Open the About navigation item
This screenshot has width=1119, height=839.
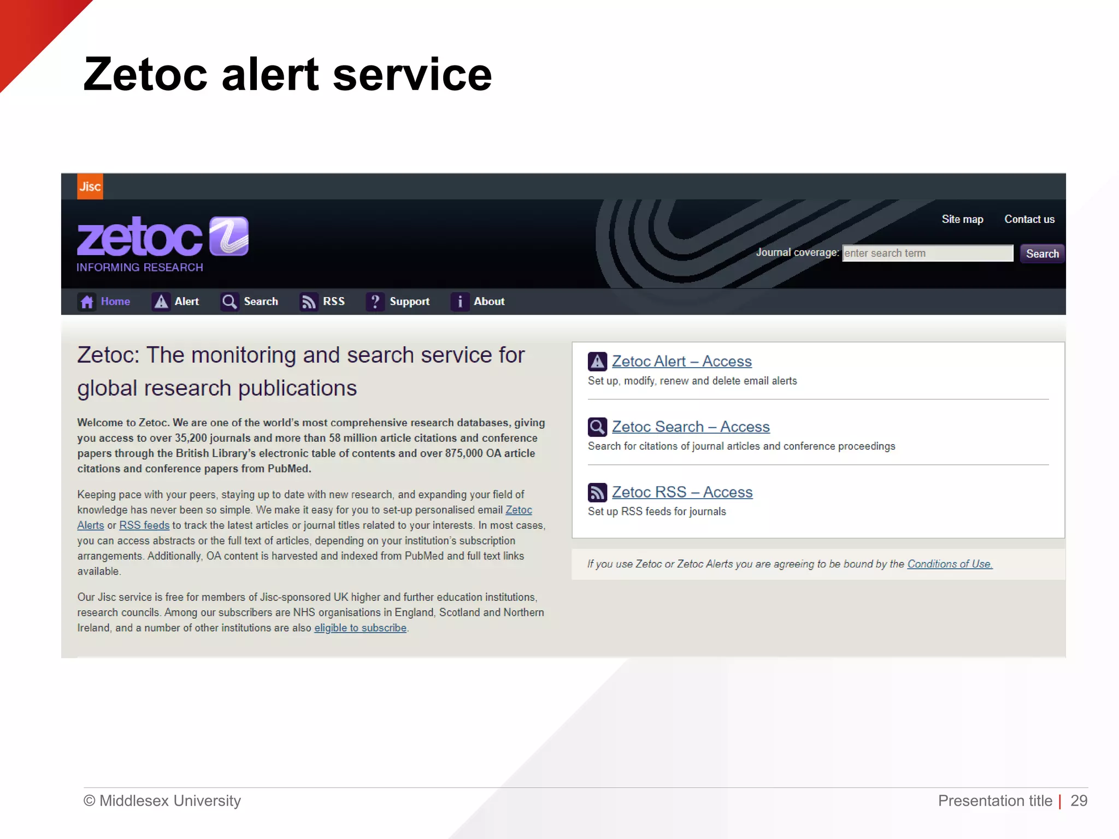[489, 302]
